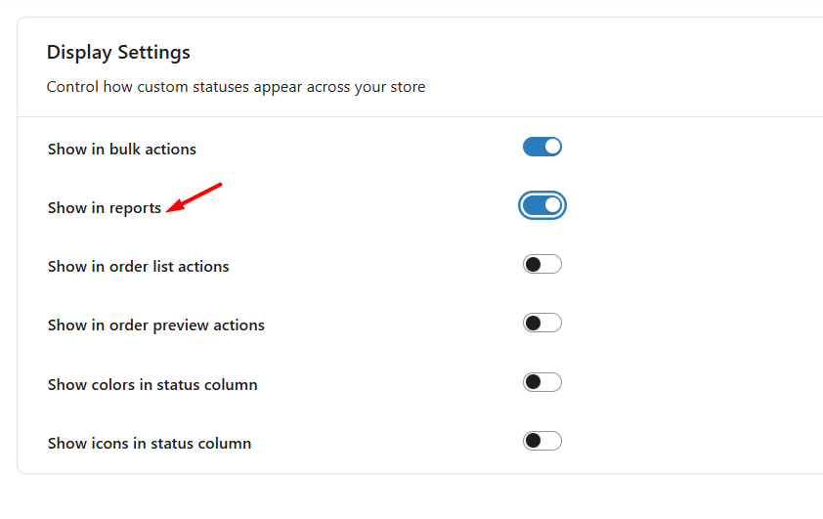The width and height of the screenshot is (823, 519).
Task: Click white knob on bulk actions switch
Action: (552, 147)
